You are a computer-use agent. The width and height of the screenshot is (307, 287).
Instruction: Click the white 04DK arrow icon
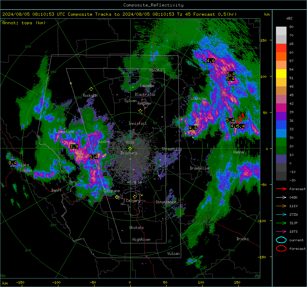[281, 198]
